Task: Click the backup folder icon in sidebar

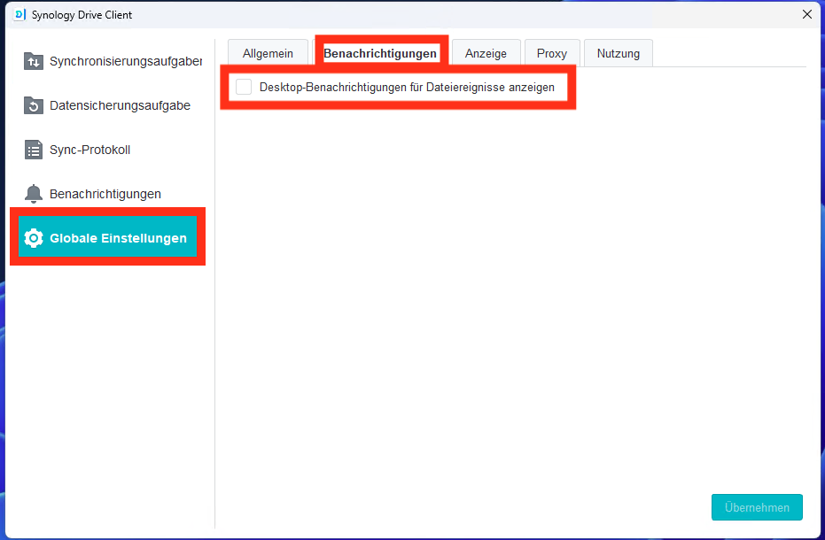Action: coord(34,105)
